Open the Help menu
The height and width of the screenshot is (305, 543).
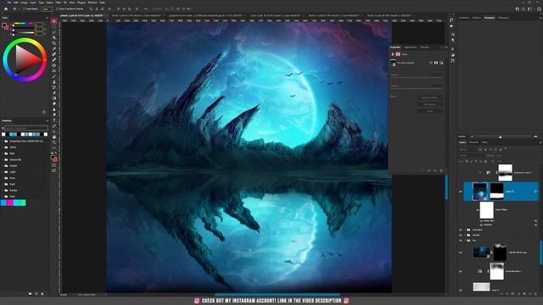click(x=102, y=3)
